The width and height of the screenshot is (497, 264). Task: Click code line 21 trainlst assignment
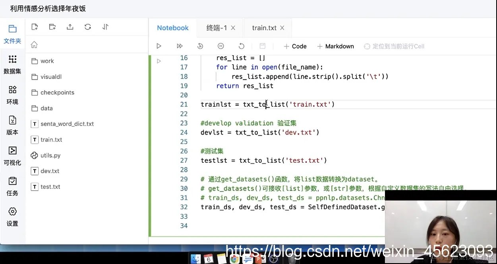point(268,104)
